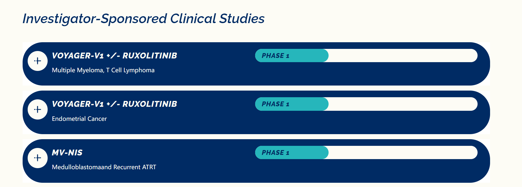The height and width of the screenshot is (187, 522).
Task: Click PHASE 1 label in Endometrial Cancer row
Action: (x=275, y=104)
